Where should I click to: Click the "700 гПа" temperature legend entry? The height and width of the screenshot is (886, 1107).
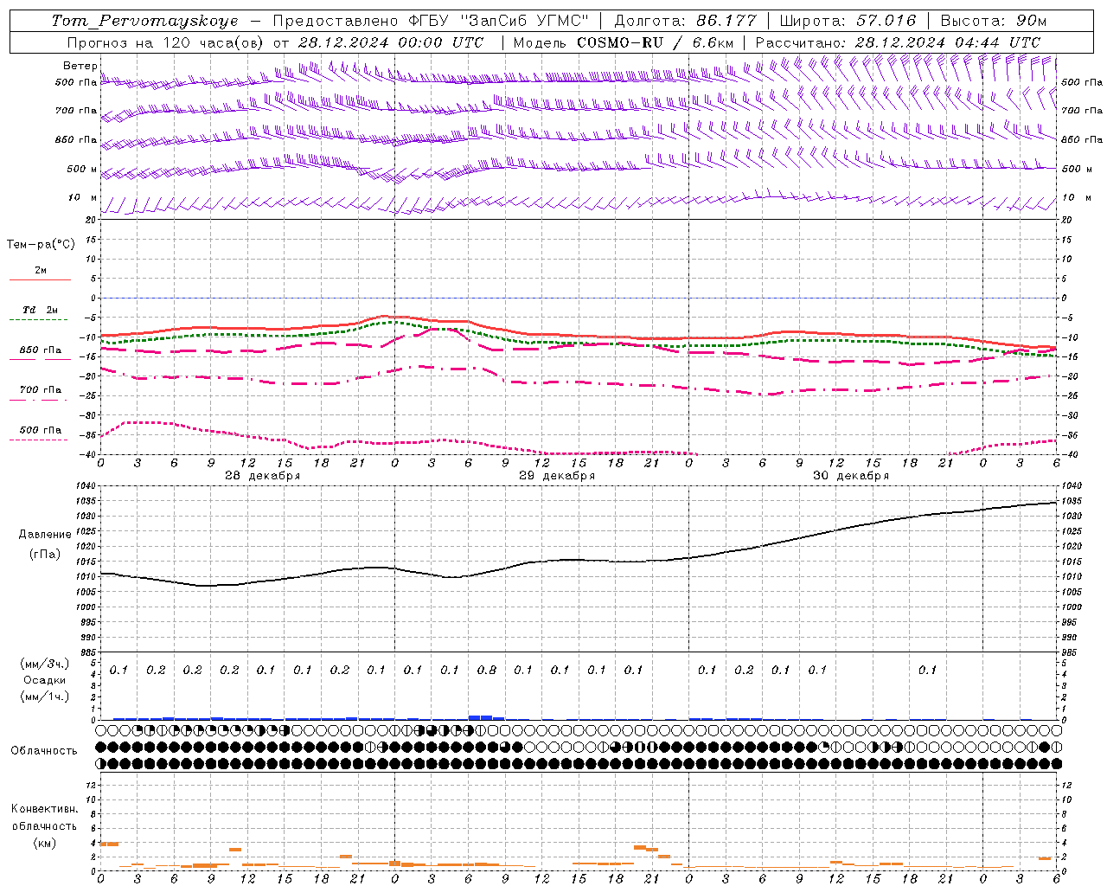coord(41,390)
